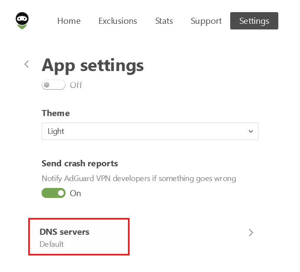Click the Off label beside the switch

click(76, 85)
